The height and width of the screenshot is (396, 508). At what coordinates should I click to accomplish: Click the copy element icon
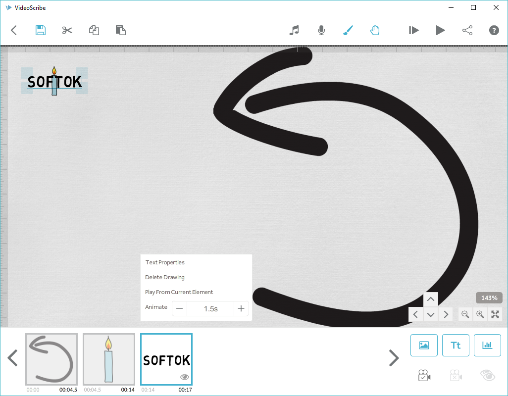click(x=94, y=30)
